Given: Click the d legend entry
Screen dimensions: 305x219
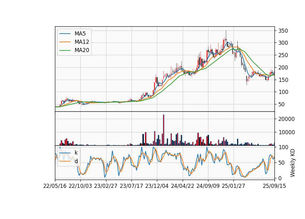Looking at the screenshot, I should pyautogui.click(x=76, y=161).
